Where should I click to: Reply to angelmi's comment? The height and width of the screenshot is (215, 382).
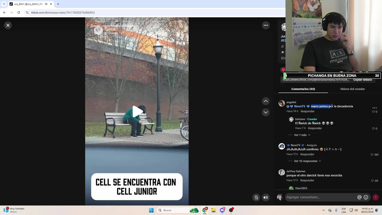307,111
